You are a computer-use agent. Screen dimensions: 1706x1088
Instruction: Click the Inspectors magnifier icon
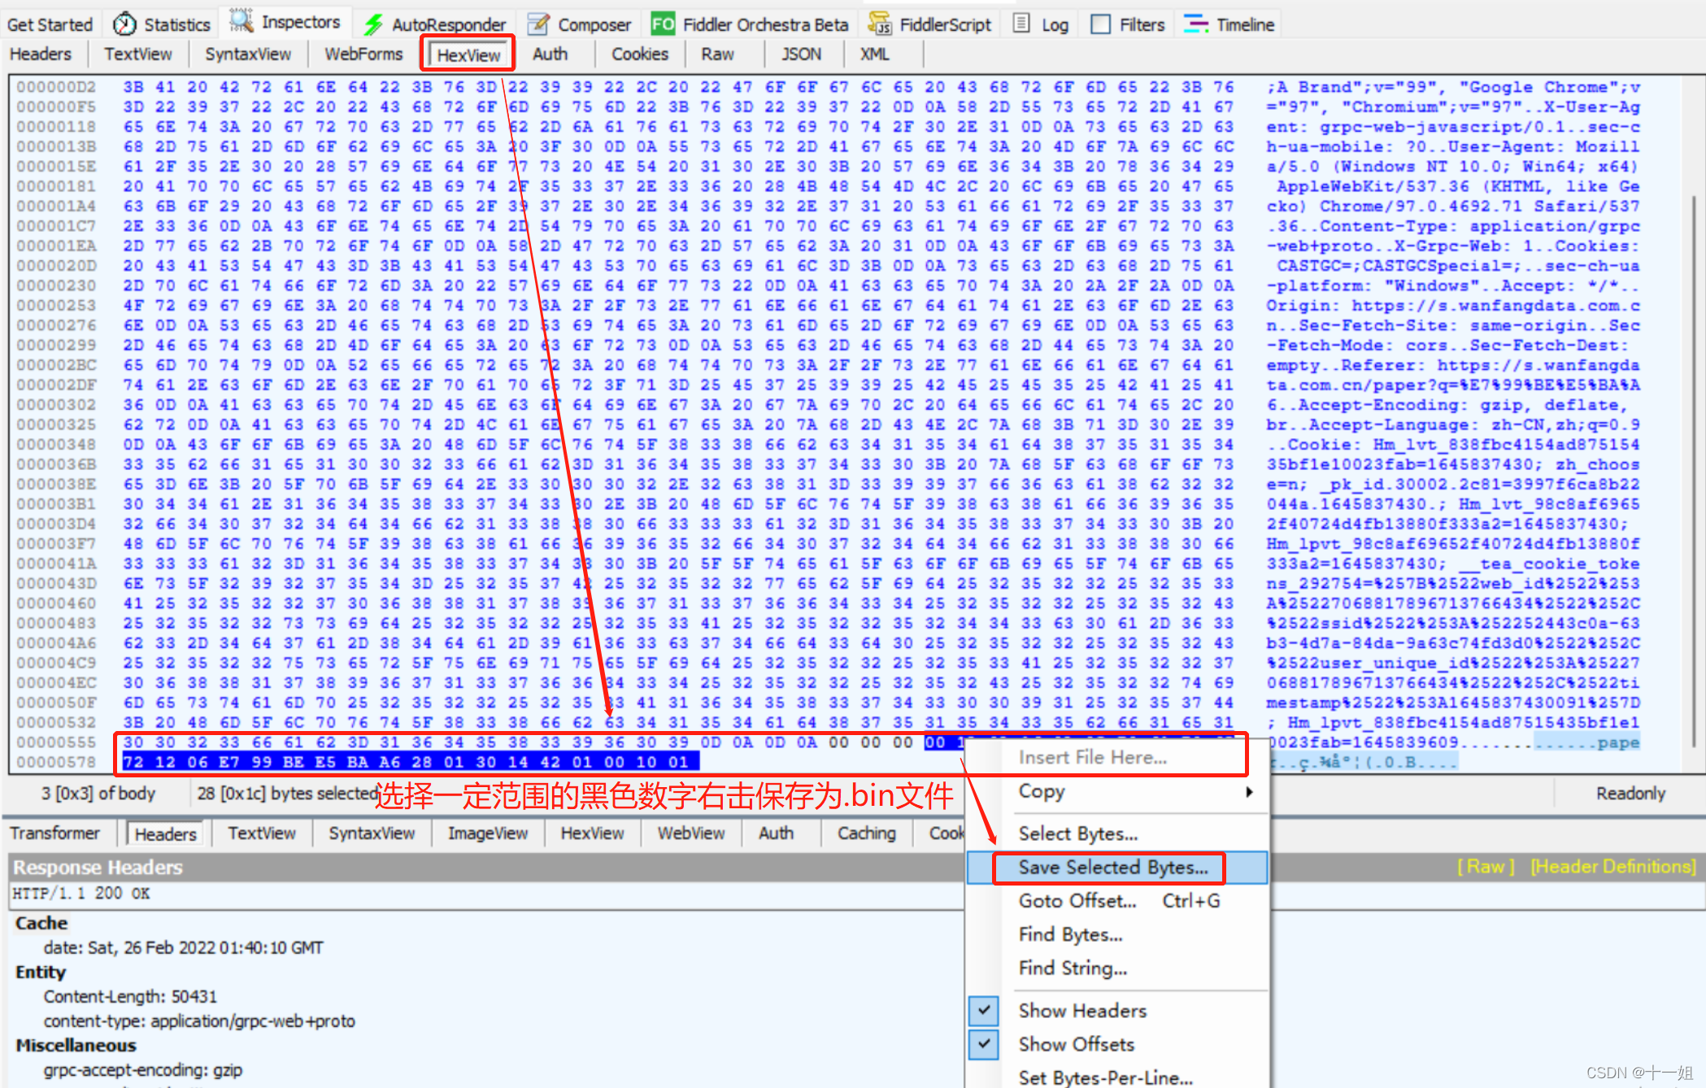coord(241,22)
